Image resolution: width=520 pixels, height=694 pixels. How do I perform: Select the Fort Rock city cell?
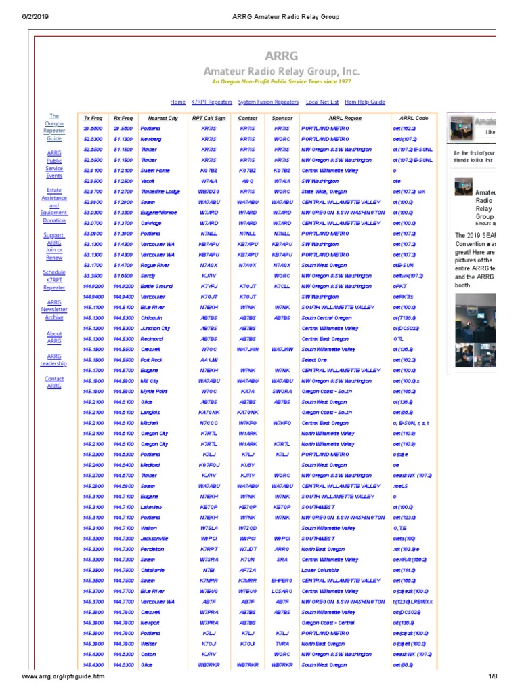151,360
